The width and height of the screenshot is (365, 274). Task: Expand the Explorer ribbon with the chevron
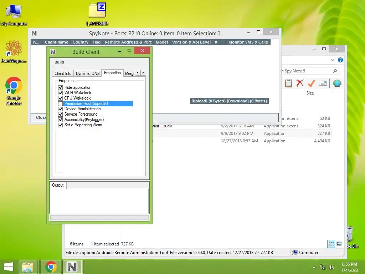pyautogui.click(x=333, y=60)
